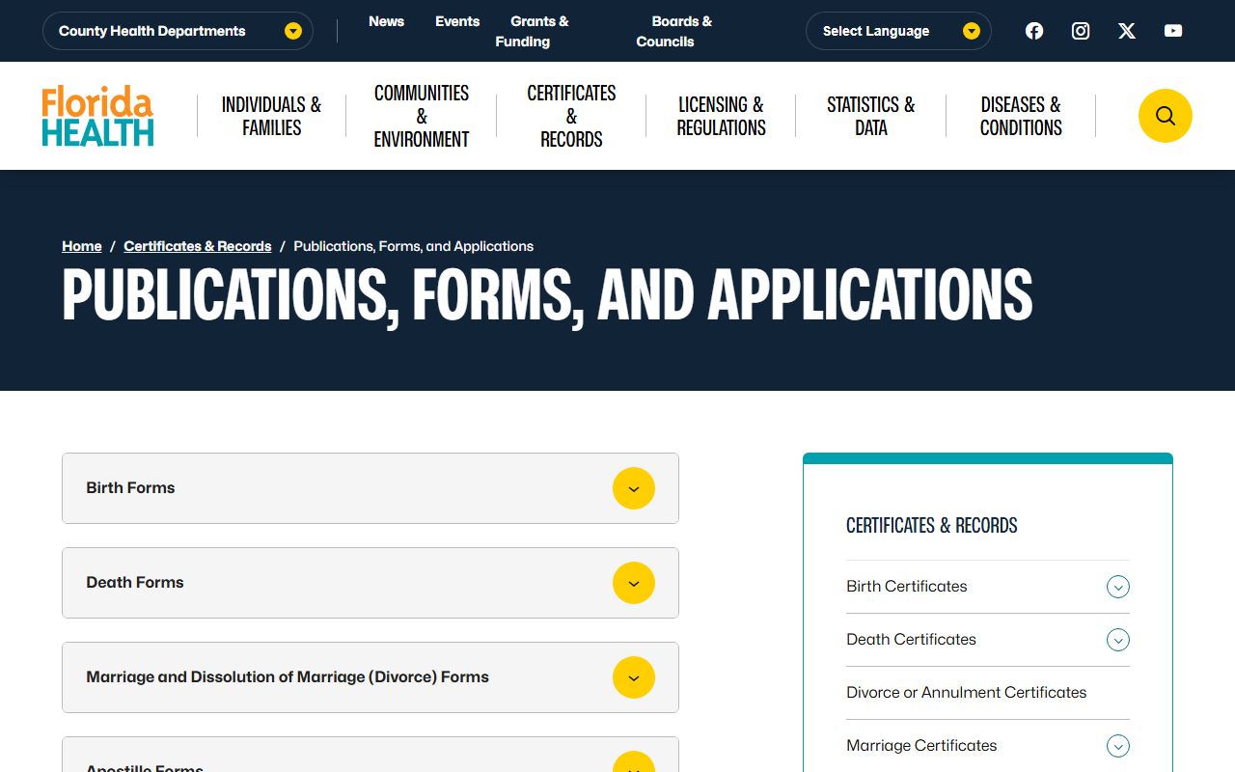Open Diseases & Conditions menu
The width and height of the screenshot is (1235, 772).
point(1021,116)
